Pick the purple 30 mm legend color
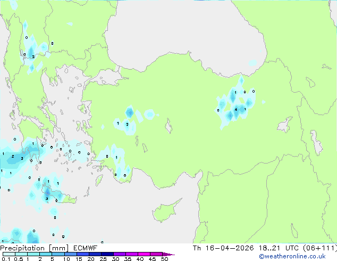 119,254
